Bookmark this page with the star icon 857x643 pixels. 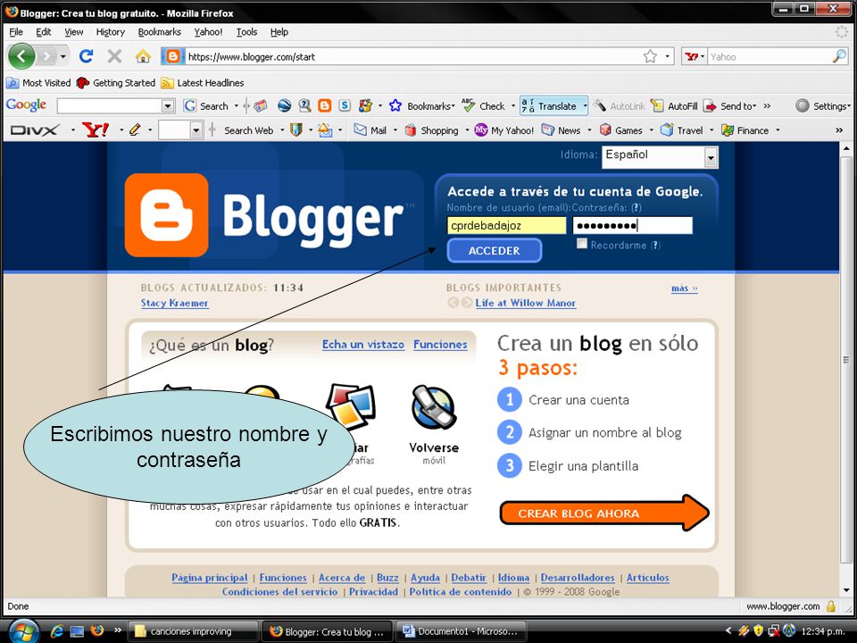[650, 56]
